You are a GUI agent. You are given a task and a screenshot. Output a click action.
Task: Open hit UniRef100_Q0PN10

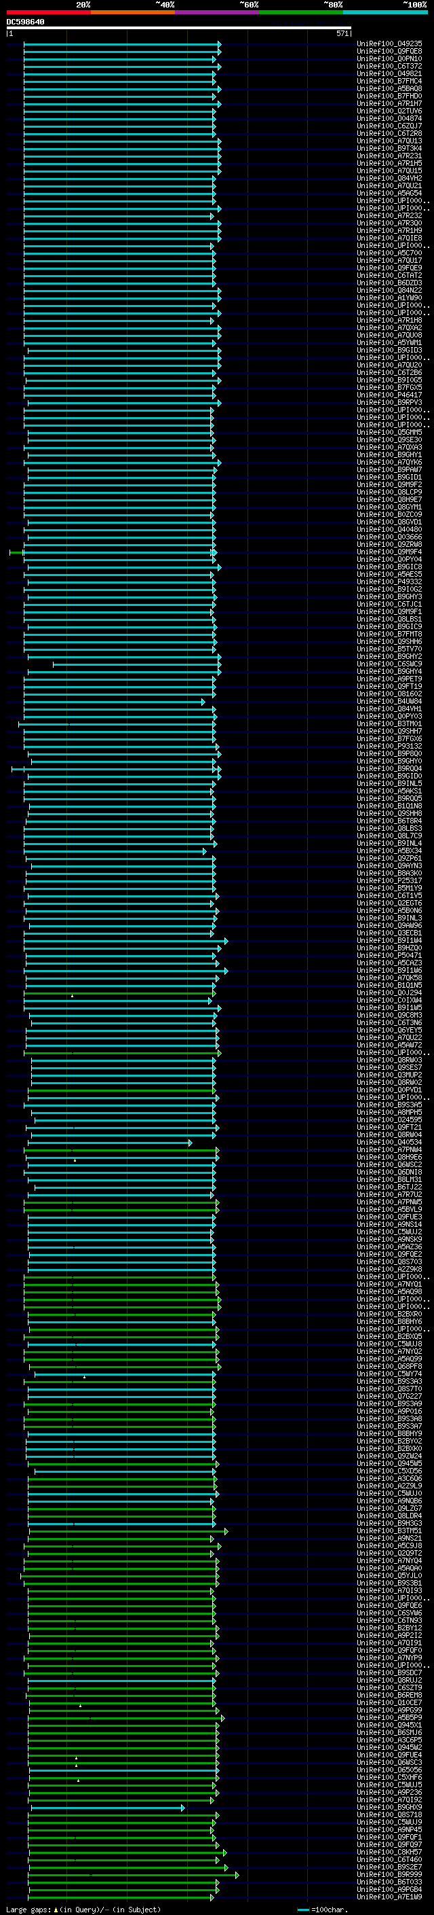click(x=389, y=58)
